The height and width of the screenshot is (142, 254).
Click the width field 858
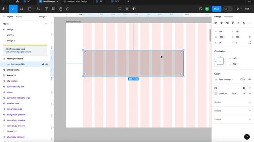[x=221, y=37]
